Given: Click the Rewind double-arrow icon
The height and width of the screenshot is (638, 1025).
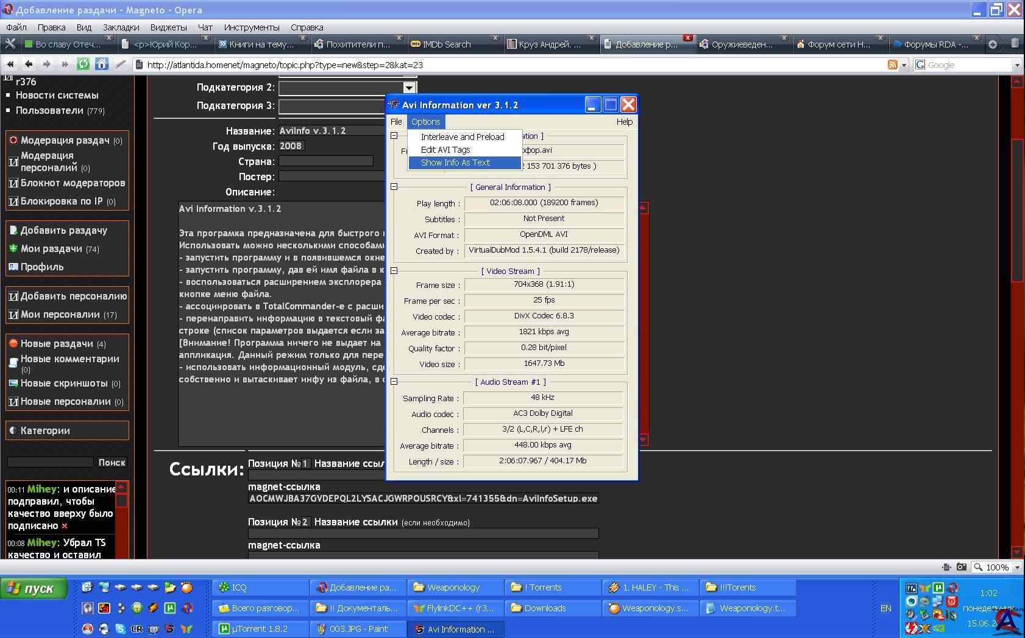Looking at the screenshot, I should (x=10, y=64).
